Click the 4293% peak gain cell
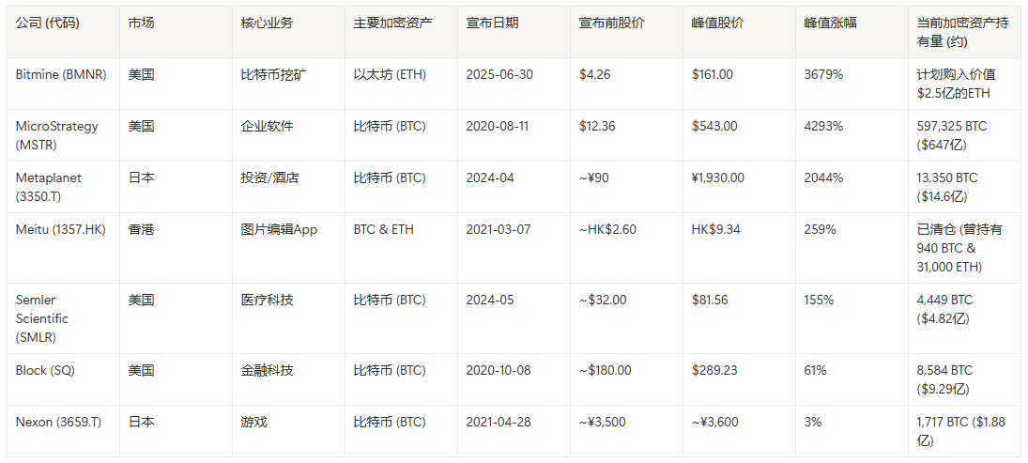The width and height of the screenshot is (1028, 463). [x=823, y=126]
